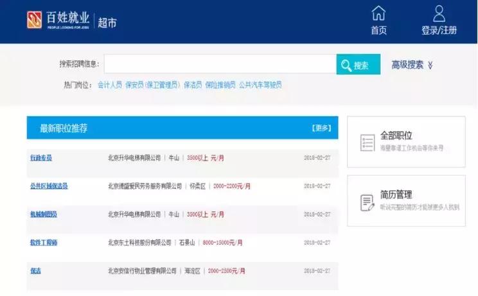Click the 超市 text beside the logo
The image size is (478, 296).
(x=107, y=22)
